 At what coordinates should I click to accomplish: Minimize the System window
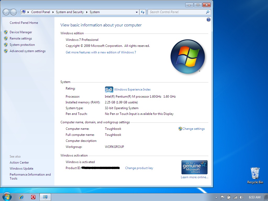pyautogui.click(x=189, y=5)
